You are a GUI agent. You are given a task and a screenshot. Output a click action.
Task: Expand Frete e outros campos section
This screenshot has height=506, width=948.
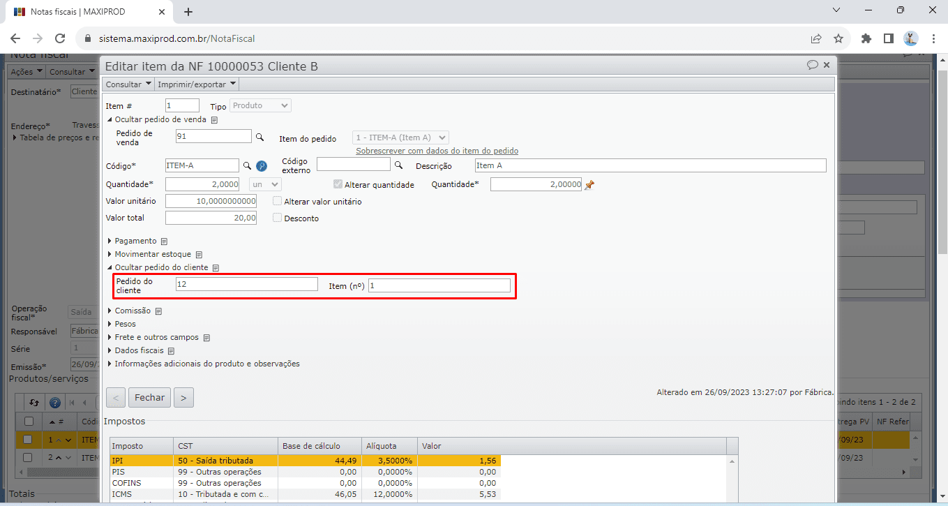153,337
